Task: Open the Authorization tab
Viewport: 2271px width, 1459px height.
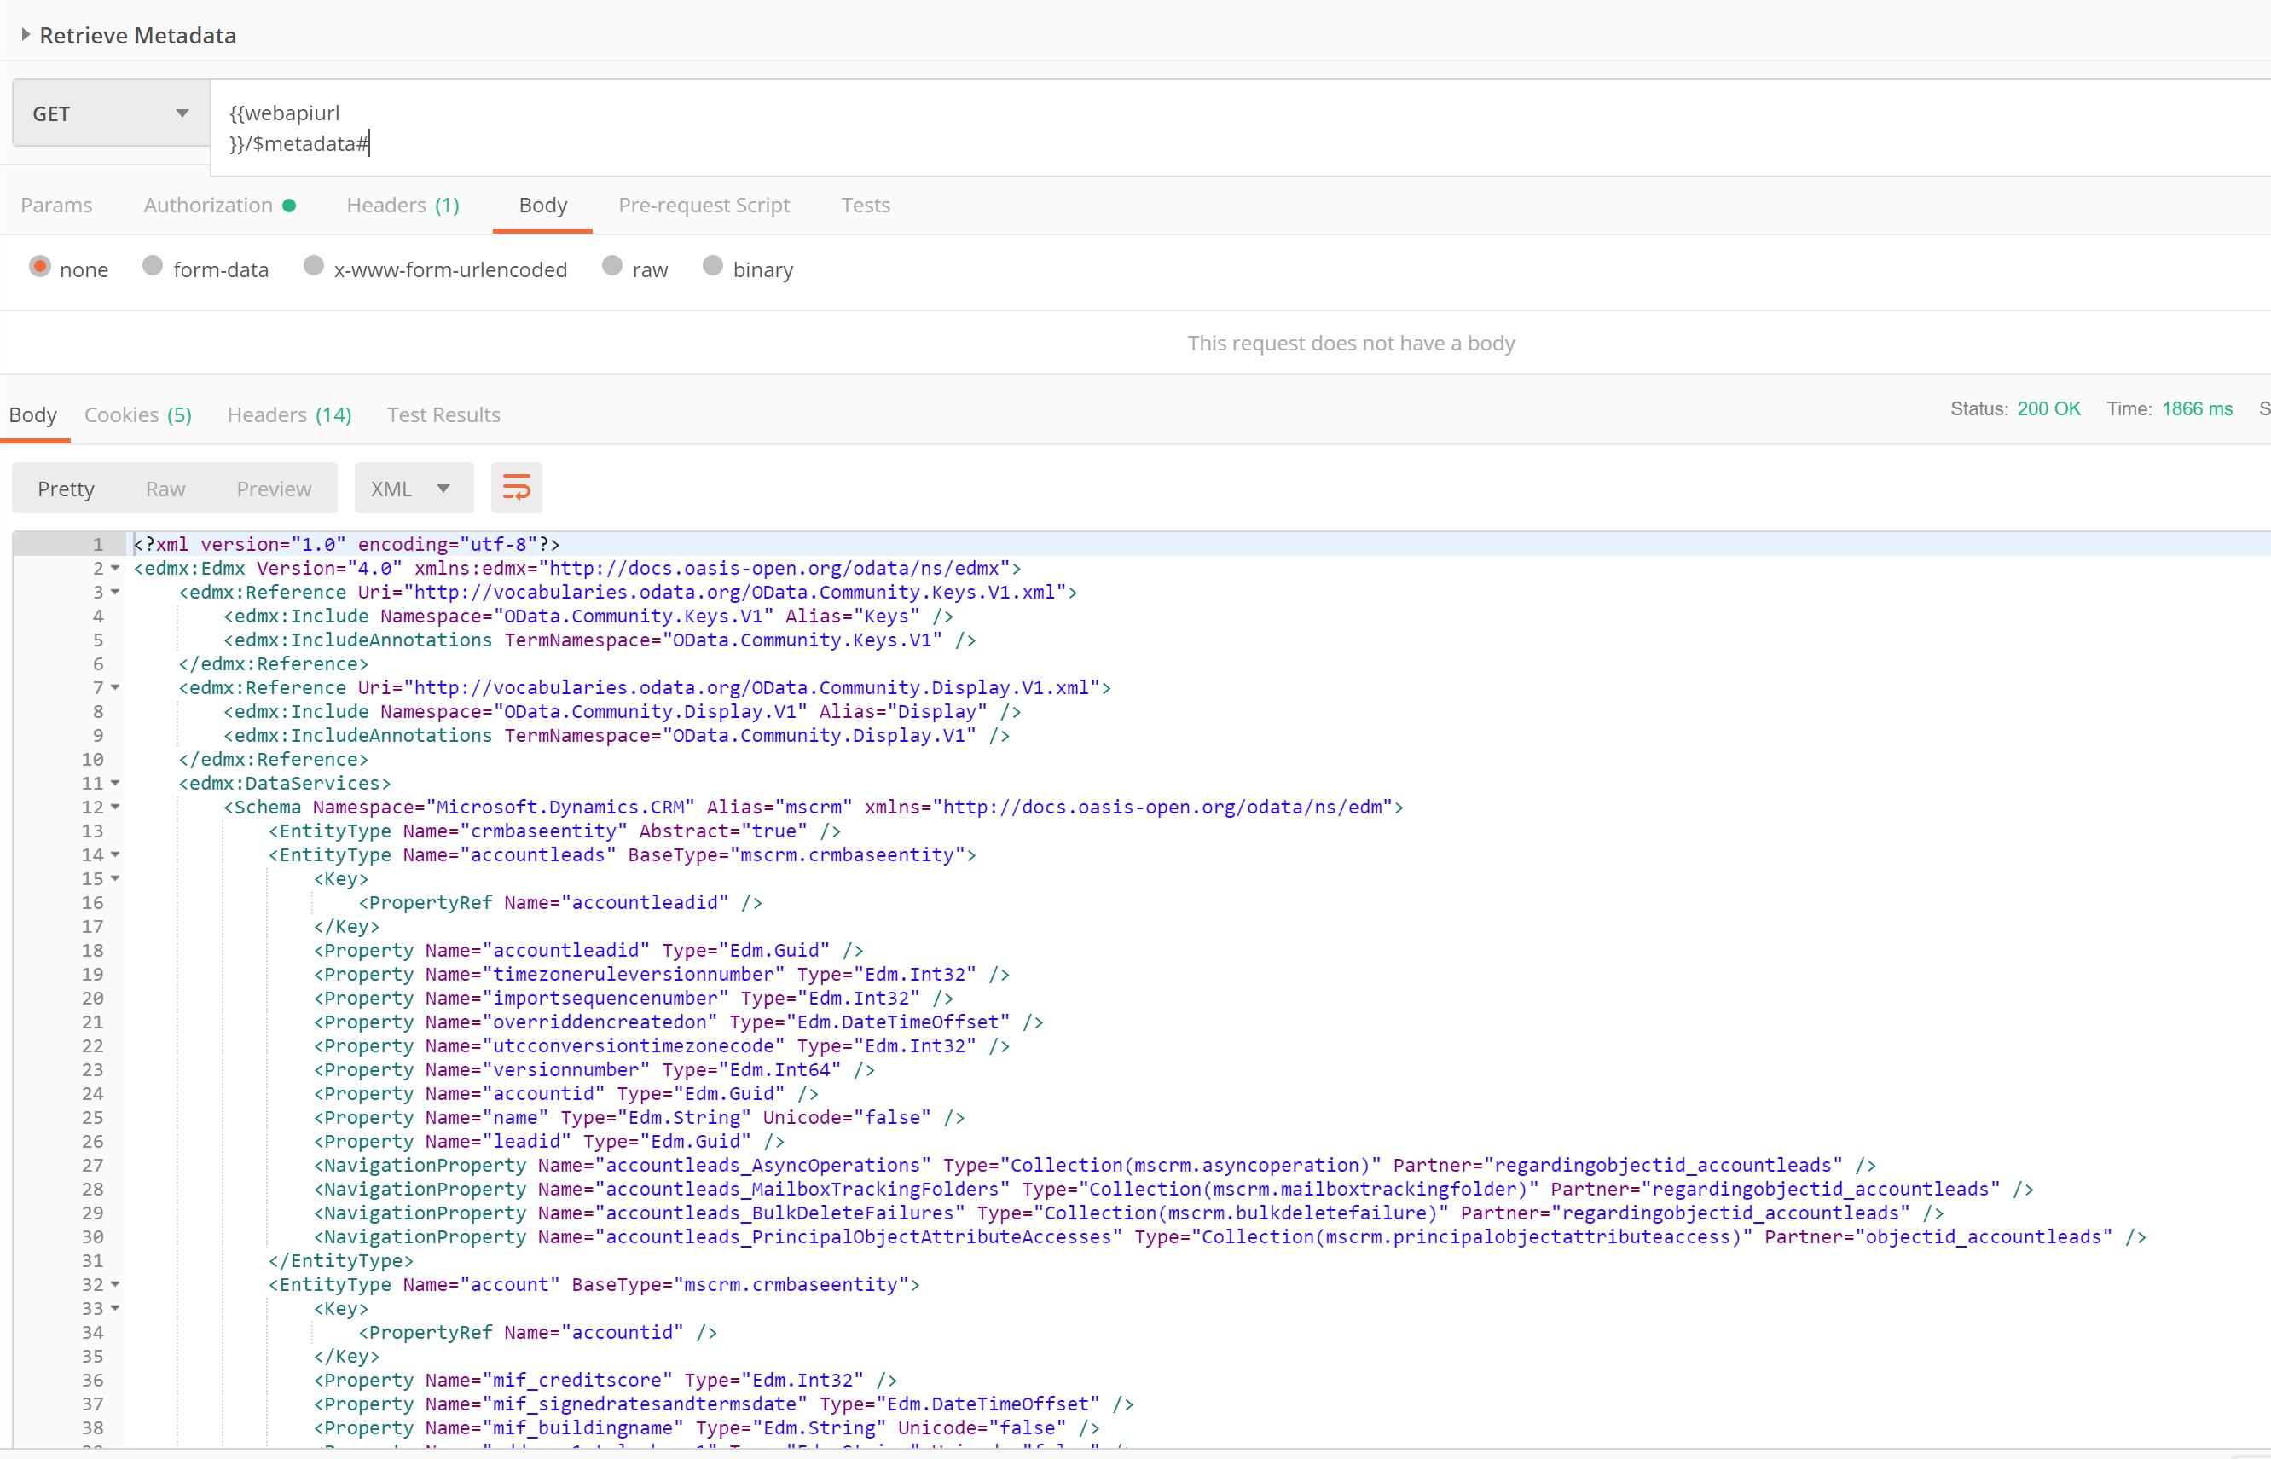Action: tap(208, 206)
